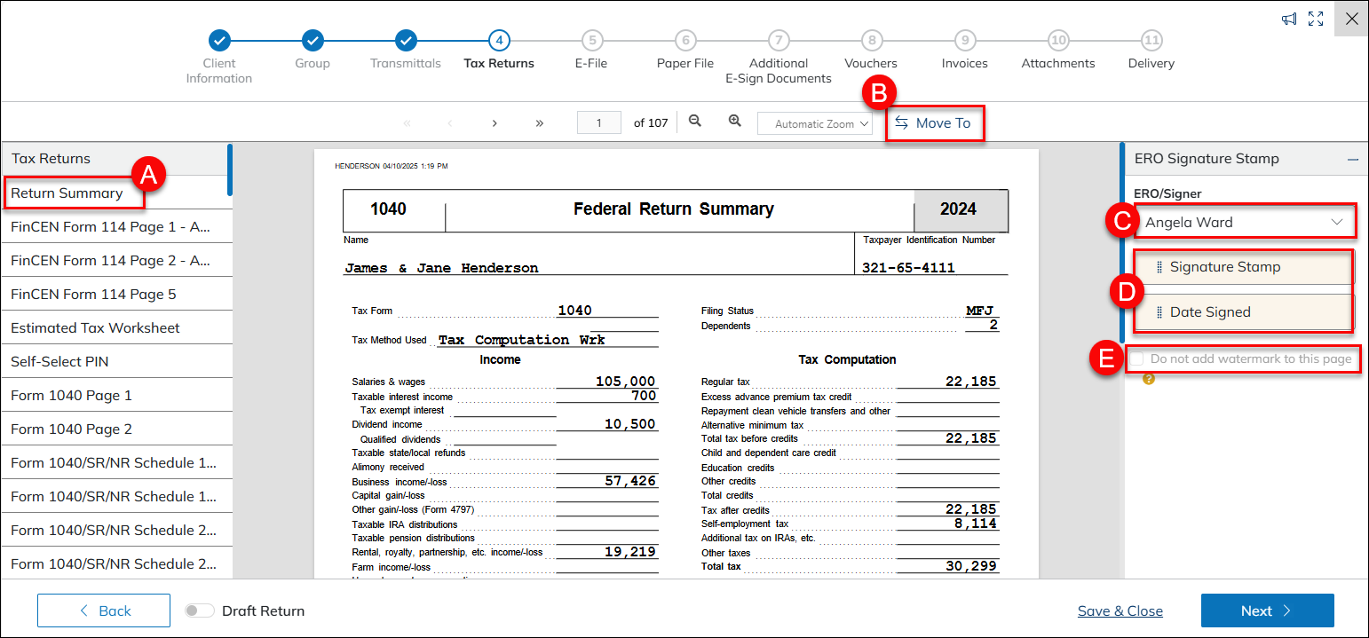Click the Save & Close link

(1120, 610)
